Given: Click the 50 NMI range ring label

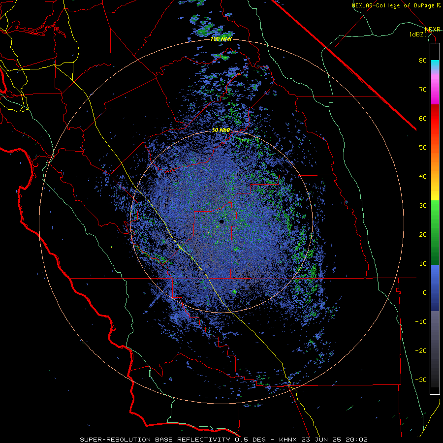Looking at the screenshot, I should 221,130.
